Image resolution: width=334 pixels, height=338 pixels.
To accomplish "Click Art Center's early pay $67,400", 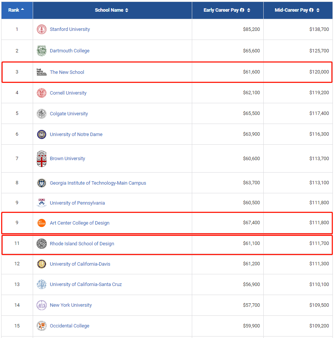I will point(251,223).
